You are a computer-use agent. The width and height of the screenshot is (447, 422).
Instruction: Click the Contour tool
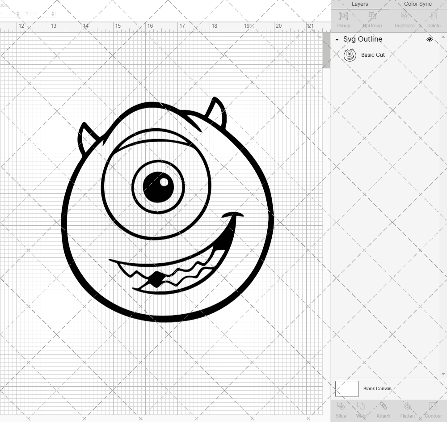433,410
